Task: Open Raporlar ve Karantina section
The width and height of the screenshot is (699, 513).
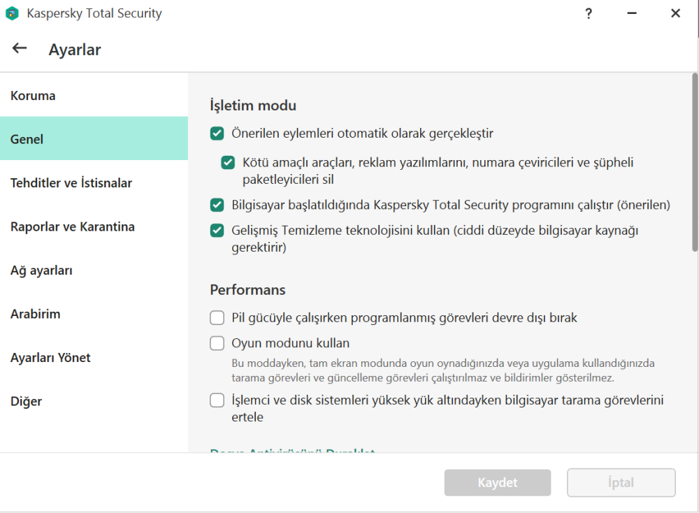Action: (94, 226)
